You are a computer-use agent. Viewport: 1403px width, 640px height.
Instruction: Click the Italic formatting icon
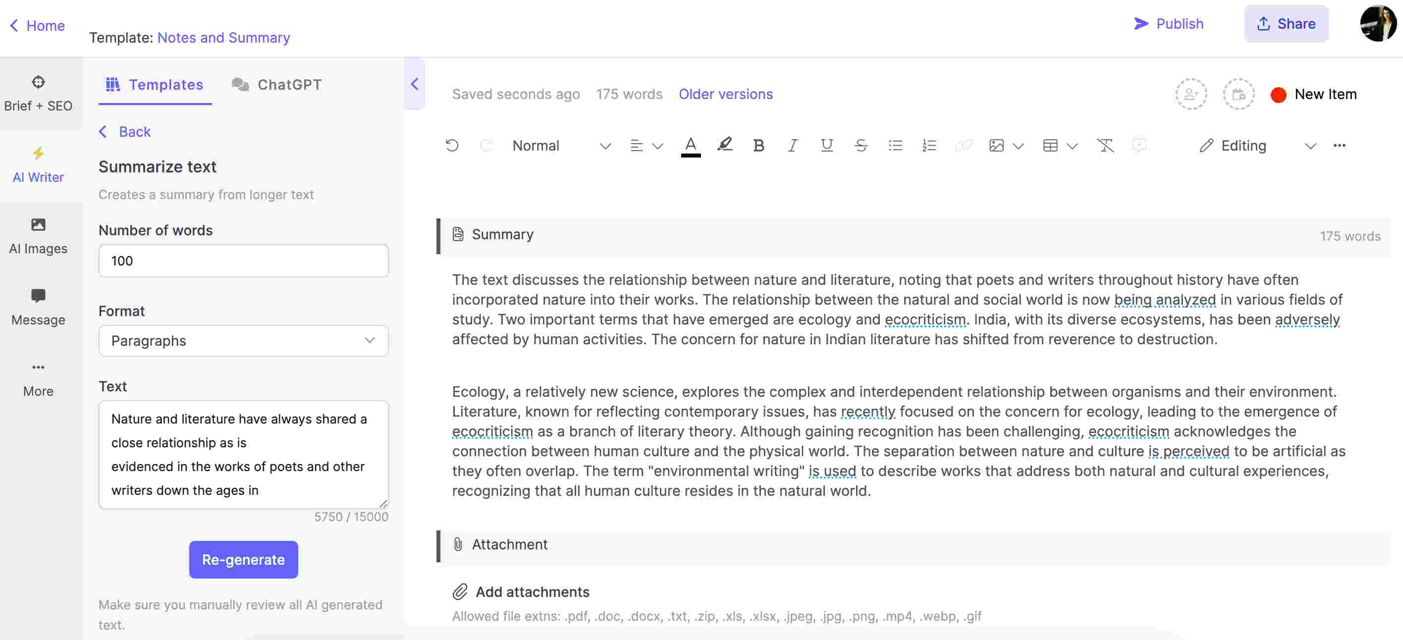point(791,145)
